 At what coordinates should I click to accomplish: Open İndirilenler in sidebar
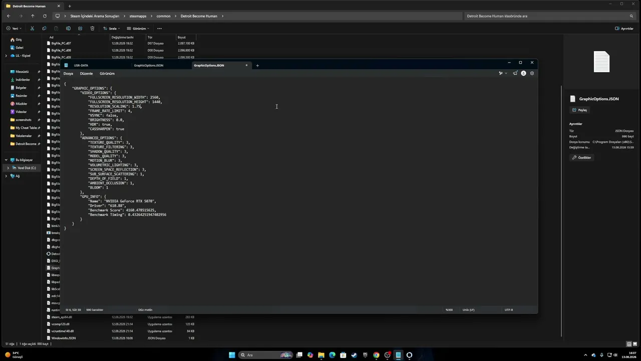pyautogui.click(x=23, y=80)
